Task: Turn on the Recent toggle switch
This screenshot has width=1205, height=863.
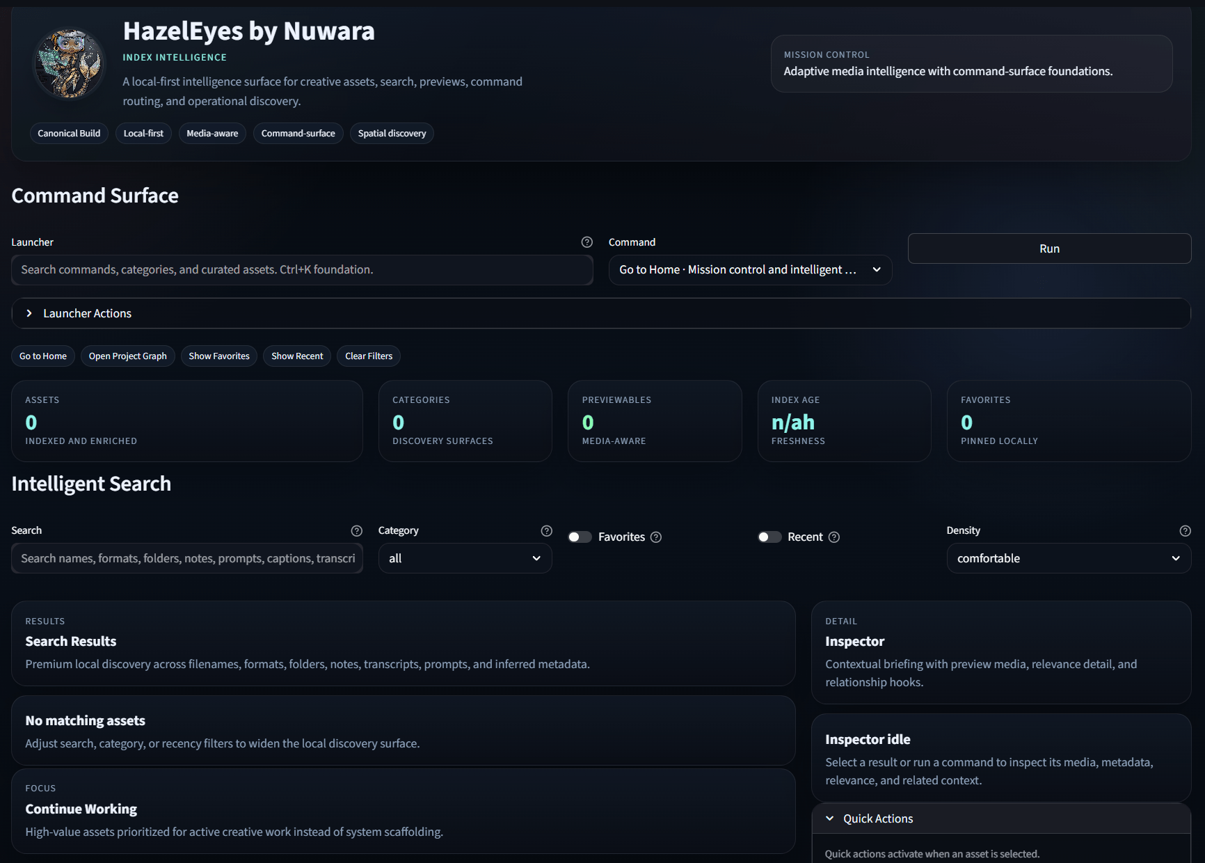Action: (769, 537)
